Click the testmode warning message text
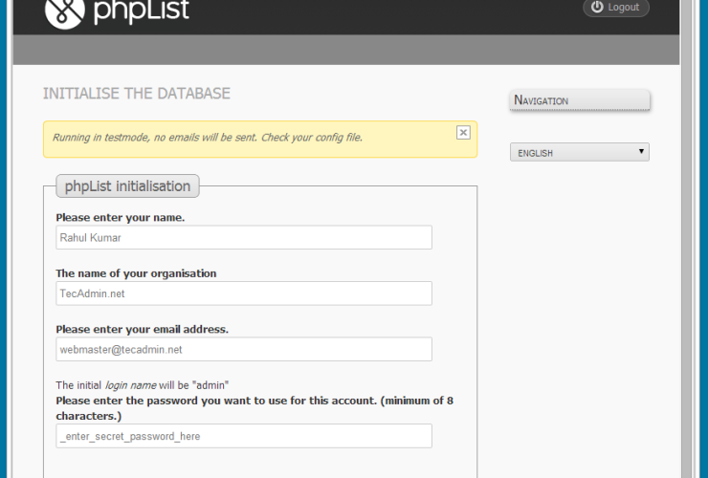Image resolution: width=708 pixels, height=478 pixels. [208, 138]
